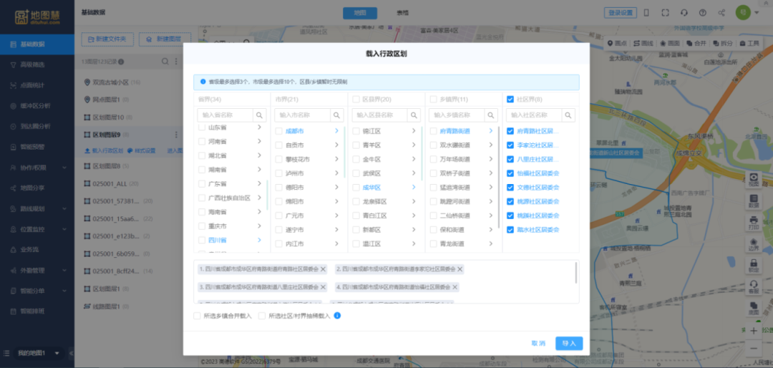The image size is (773, 368).
Task: Expand the 锦江区 district arrow
Action: [414, 131]
